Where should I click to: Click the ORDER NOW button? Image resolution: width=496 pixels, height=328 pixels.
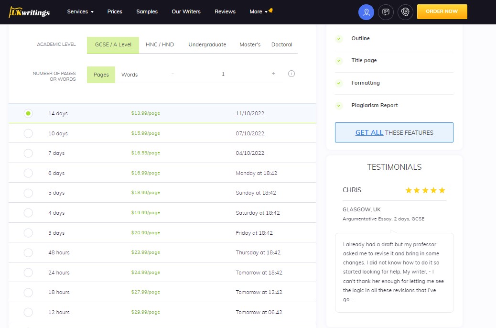click(x=442, y=11)
